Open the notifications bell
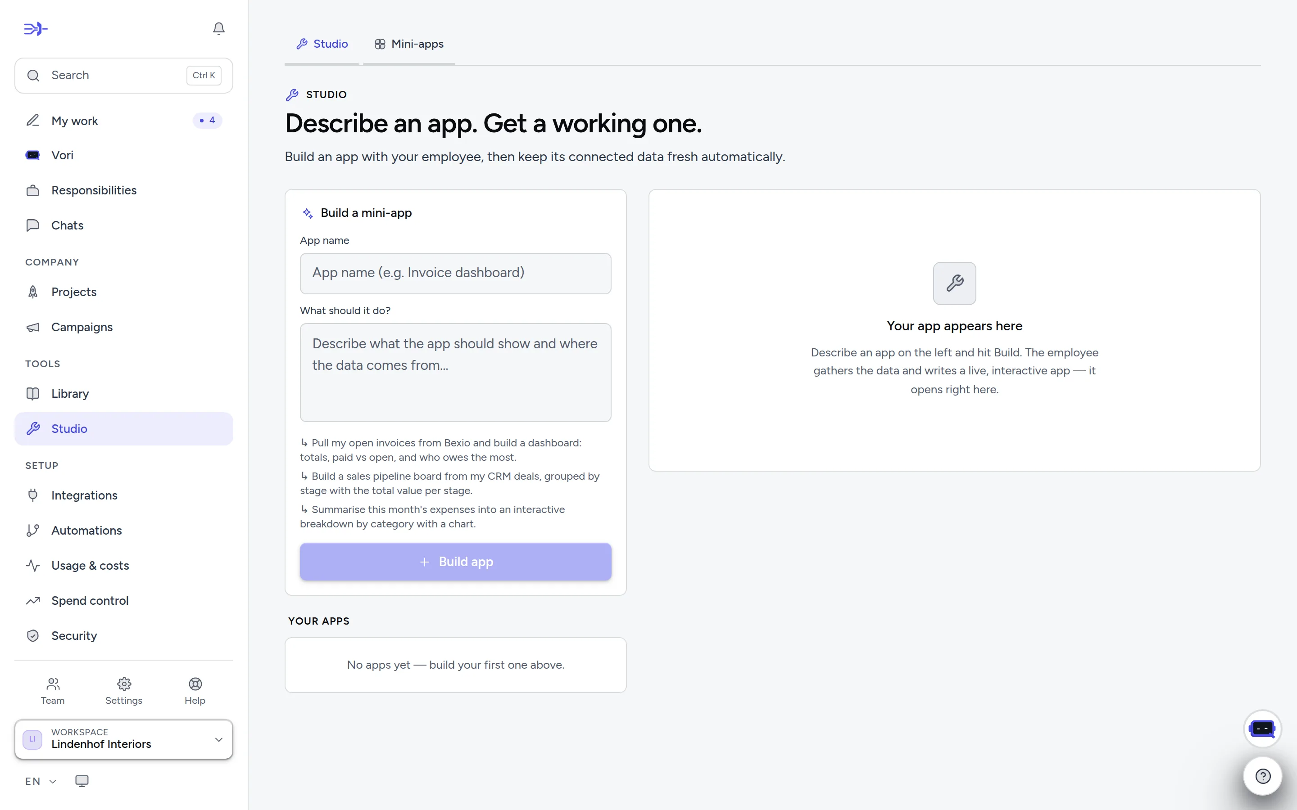The width and height of the screenshot is (1297, 810). point(219,28)
